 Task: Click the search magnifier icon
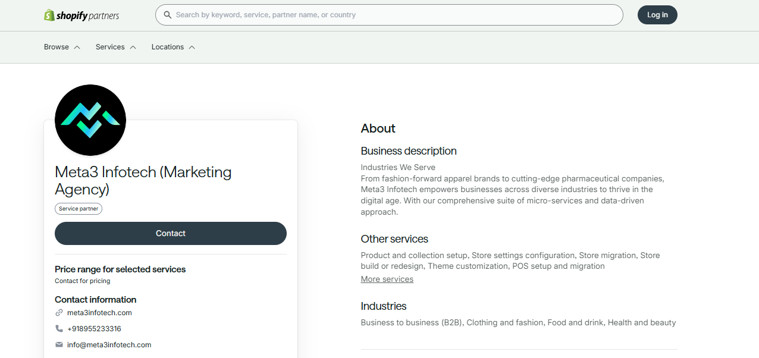168,15
